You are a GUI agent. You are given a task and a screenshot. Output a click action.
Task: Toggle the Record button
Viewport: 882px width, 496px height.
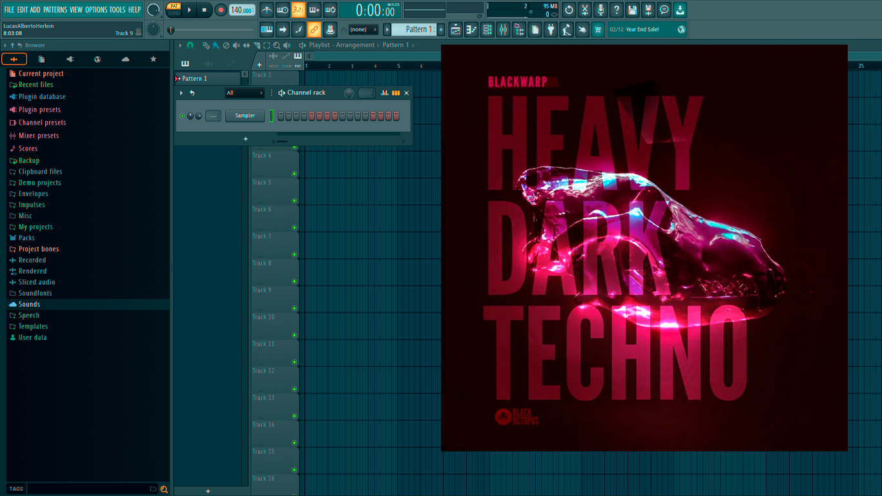220,10
